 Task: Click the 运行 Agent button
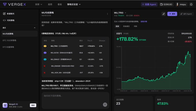pyautogui.click(x=186, y=14)
